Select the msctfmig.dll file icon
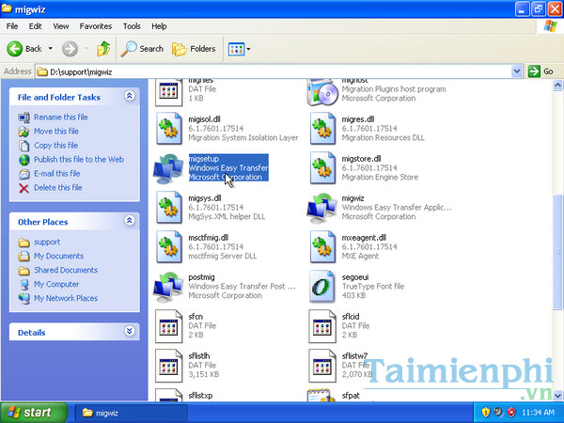This screenshot has width=564, height=423. pyautogui.click(x=168, y=247)
